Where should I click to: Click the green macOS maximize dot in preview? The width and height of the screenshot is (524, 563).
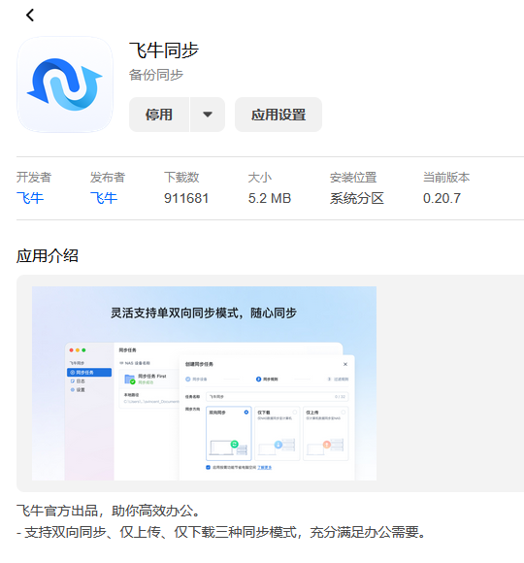[x=83, y=350]
